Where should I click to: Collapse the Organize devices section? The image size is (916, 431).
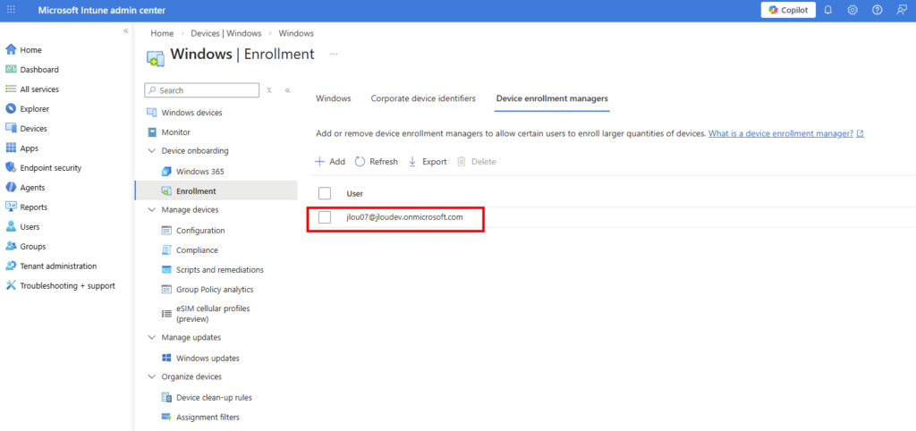(151, 377)
